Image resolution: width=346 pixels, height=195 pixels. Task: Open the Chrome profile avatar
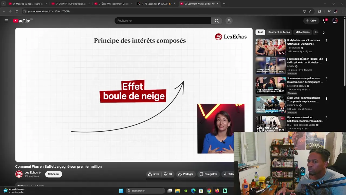pos(335,11)
